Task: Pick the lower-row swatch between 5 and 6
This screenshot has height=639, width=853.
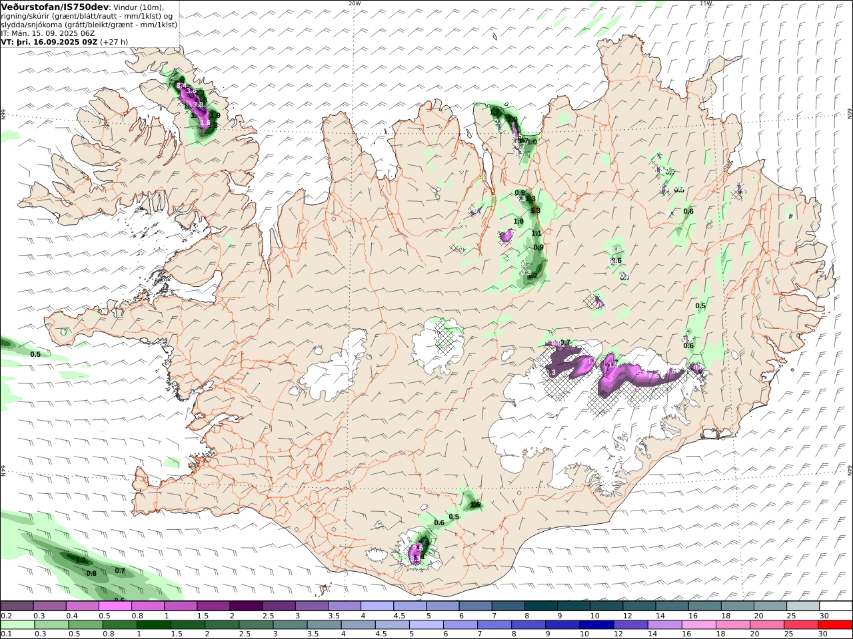Action: tap(426, 625)
